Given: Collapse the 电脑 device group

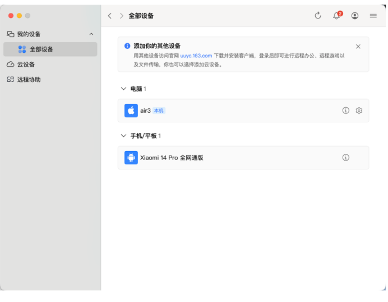Looking at the screenshot, I should (124, 89).
